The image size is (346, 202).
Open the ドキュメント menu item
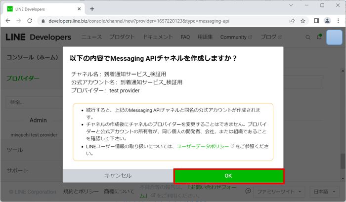click(158, 37)
